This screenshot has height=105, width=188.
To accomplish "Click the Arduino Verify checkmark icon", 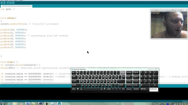I will 2,3.
